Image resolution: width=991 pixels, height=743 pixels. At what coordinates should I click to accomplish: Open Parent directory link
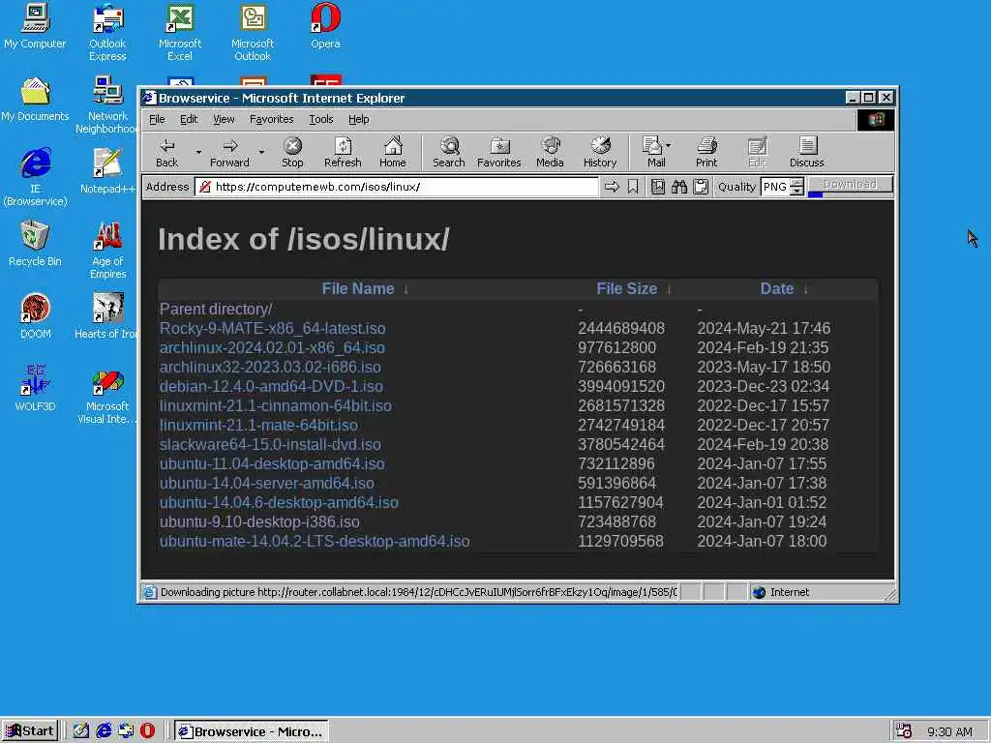216,309
